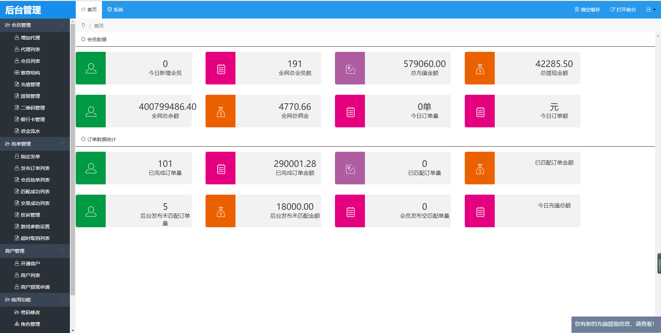Click the sidebar vertical scrollbar

click(73, 158)
